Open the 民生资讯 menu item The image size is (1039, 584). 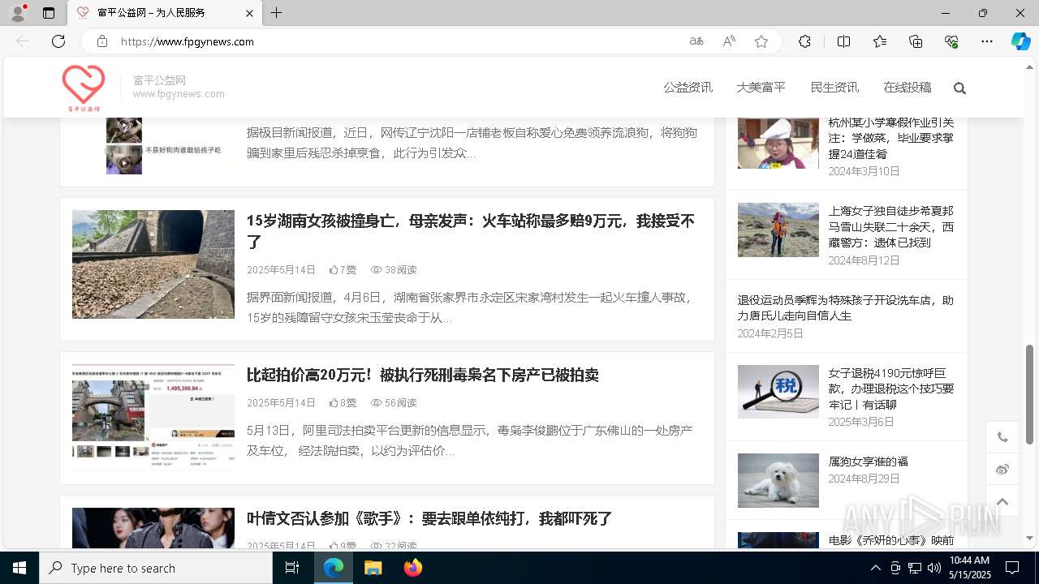[x=834, y=88]
